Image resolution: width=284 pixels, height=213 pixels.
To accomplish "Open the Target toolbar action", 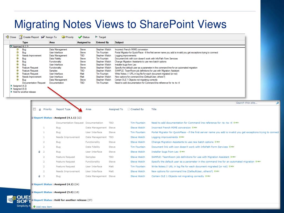I will tap(100, 37).
